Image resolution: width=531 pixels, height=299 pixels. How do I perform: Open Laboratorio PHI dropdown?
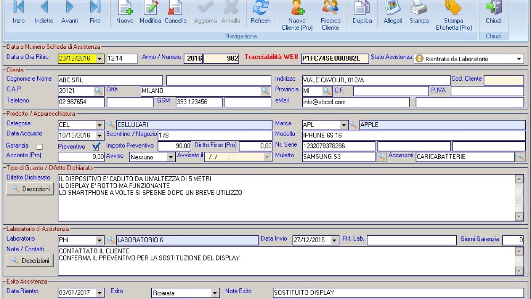coord(100,240)
